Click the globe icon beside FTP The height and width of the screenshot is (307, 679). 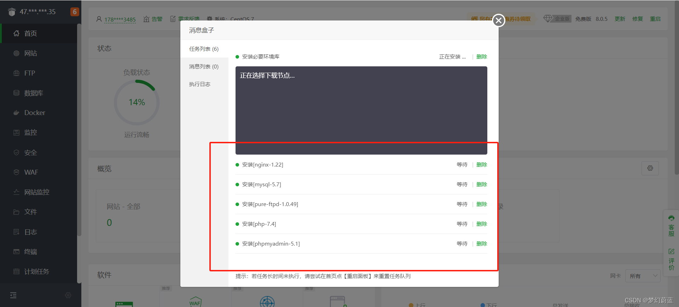tap(16, 73)
